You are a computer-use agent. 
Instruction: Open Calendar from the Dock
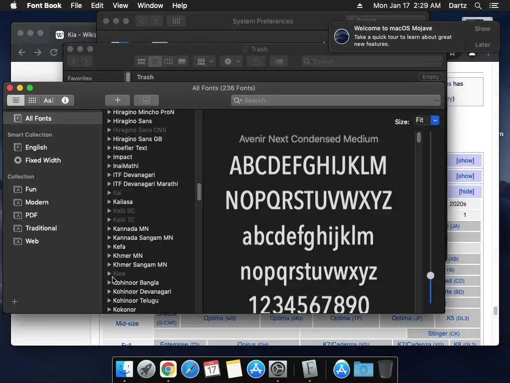(212, 369)
